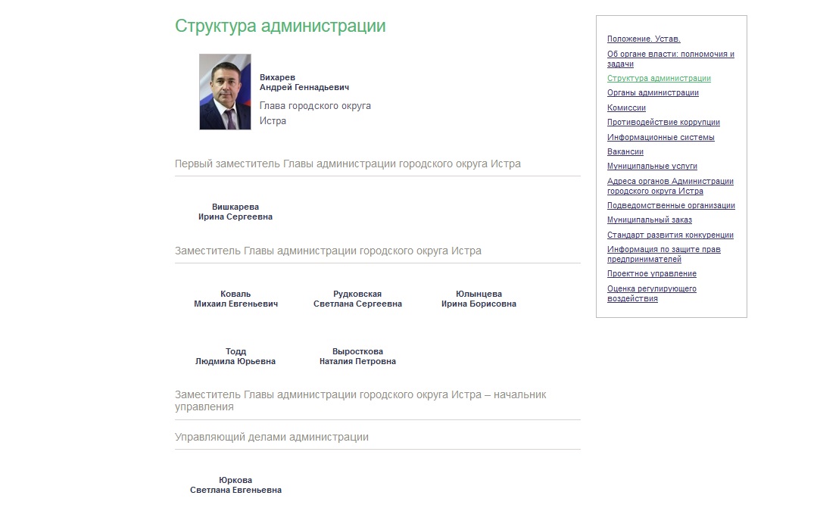Open Адреса органов Администрации городского округа Истра

click(670, 186)
